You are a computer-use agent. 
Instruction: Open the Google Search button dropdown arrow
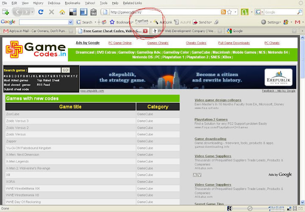click(95, 22)
